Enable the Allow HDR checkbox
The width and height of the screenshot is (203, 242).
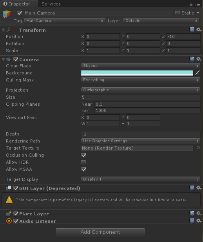83,162
